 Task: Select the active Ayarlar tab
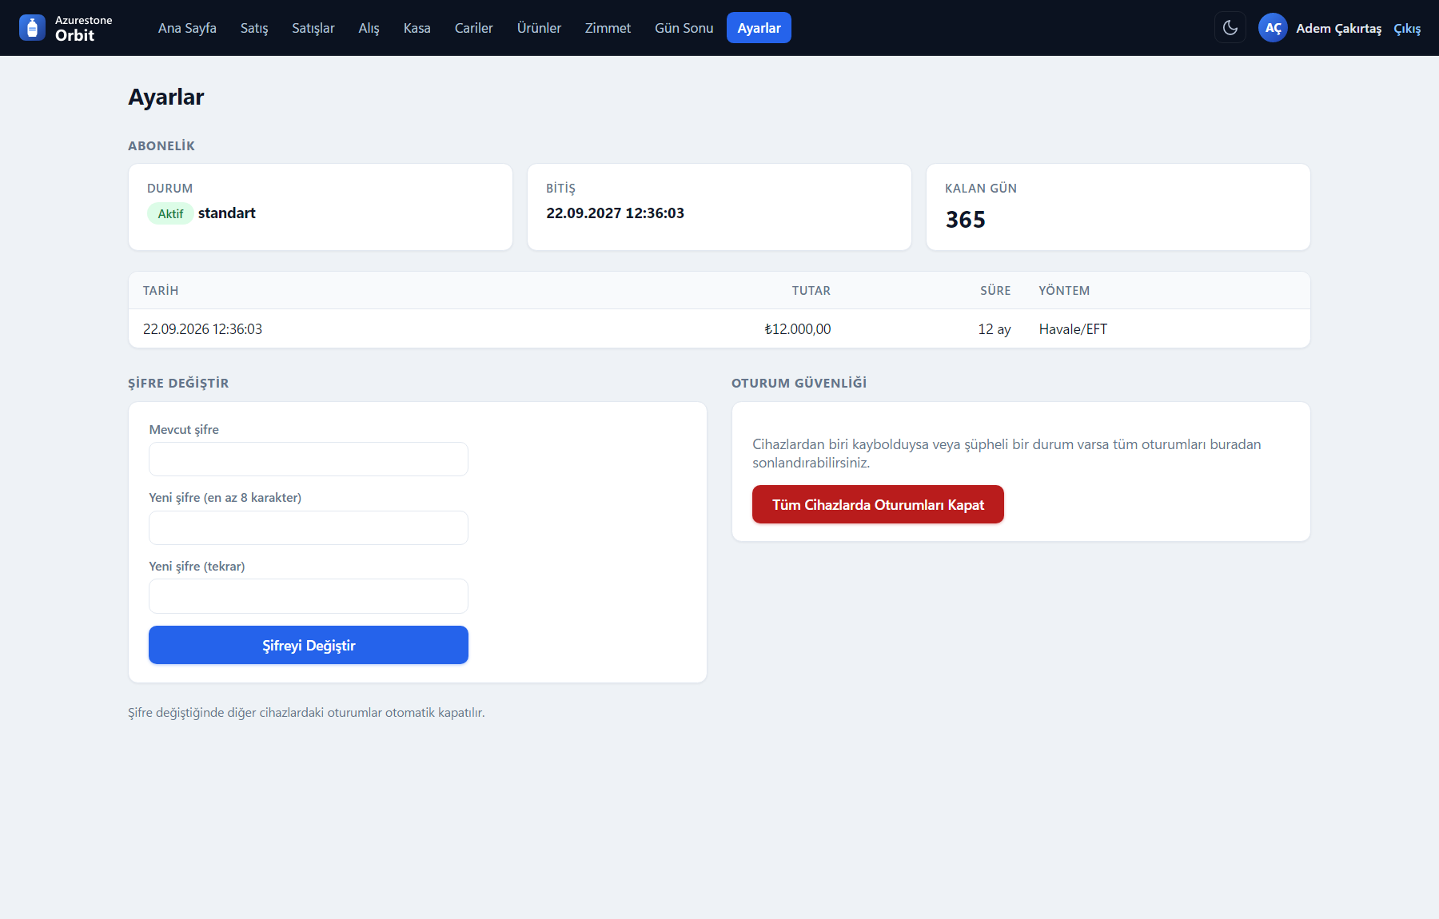coord(759,28)
